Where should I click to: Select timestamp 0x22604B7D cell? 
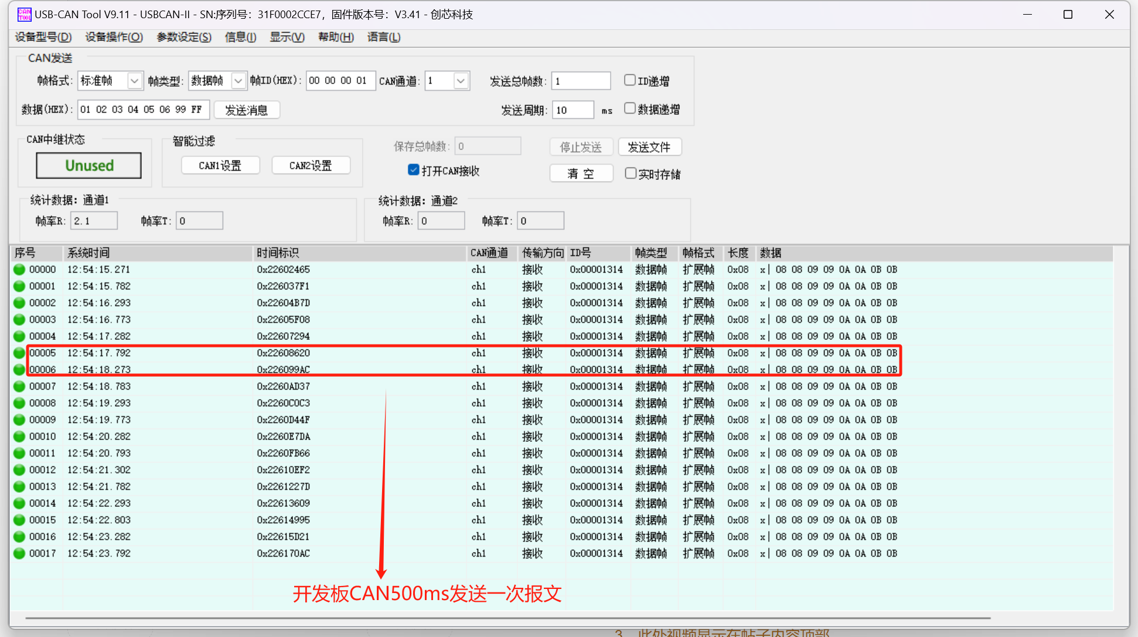[284, 303]
